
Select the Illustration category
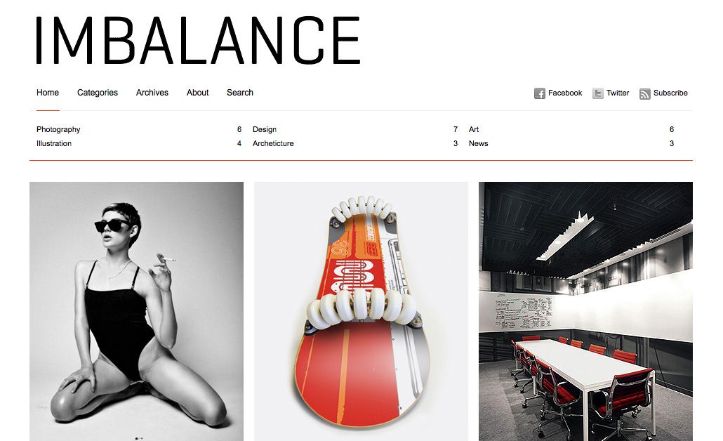coord(54,143)
